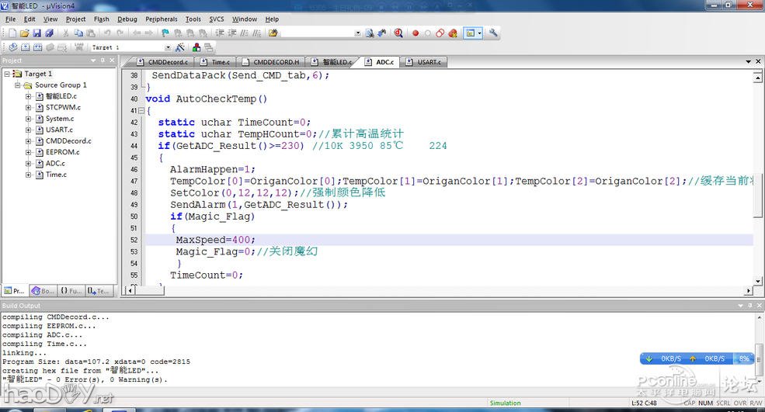Open the Target 1 selection dropdown
The image size is (765, 412).
pyautogui.click(x=169, y=47)
